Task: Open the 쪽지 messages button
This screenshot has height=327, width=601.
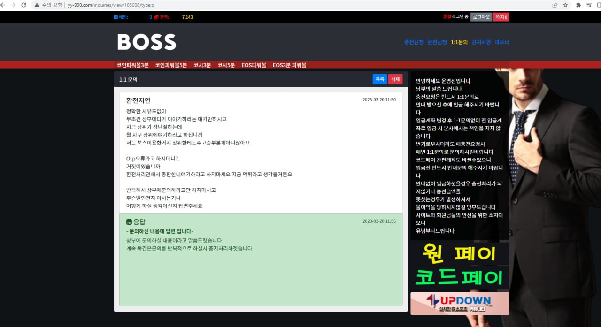Action: (x=501, y=17)
